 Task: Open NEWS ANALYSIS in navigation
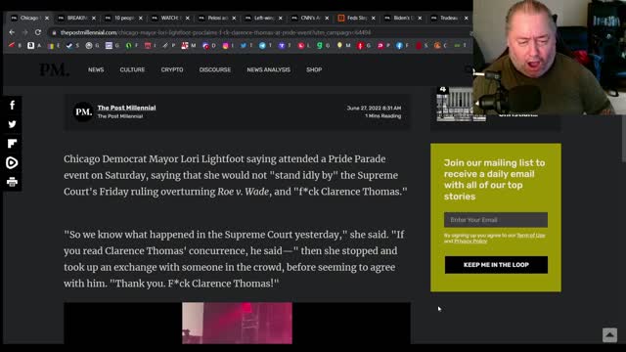tap(268, 69)
